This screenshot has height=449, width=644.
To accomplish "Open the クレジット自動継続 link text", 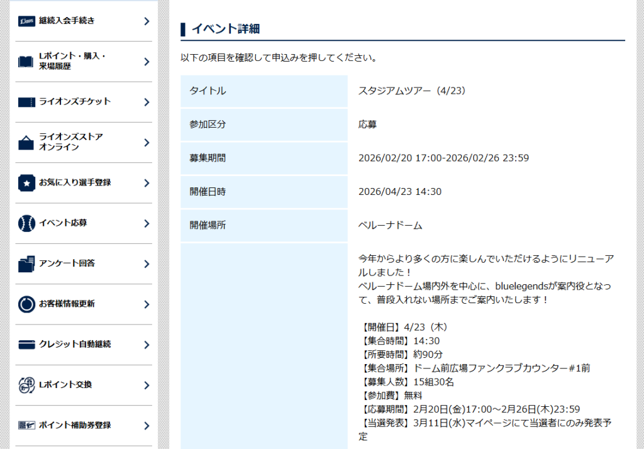I will pyautogui.click(x=74, y=345).
